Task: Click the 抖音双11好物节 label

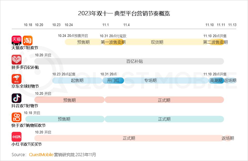Action: point(25,106)
